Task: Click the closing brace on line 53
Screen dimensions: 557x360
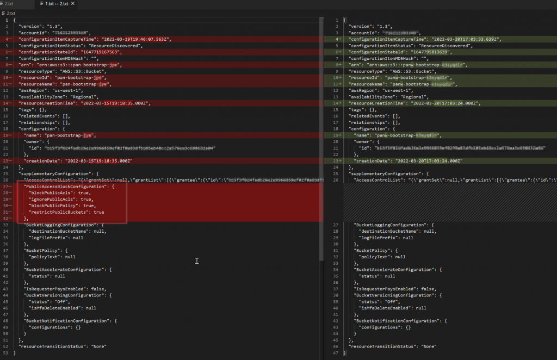Action: coord(15,353)
